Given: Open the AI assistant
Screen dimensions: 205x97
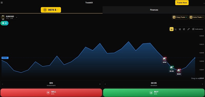Looking at the screenshot, I should coord(4,23).
